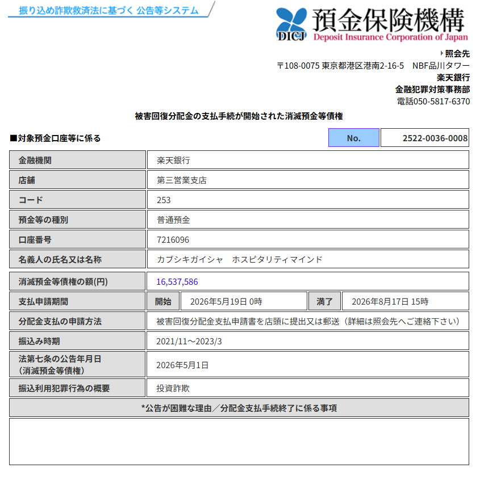Image resolution: width=480 pixels, height=485 pixels.
Task: Click the DICJ butterfly logo
Action: tap(291, 24)
